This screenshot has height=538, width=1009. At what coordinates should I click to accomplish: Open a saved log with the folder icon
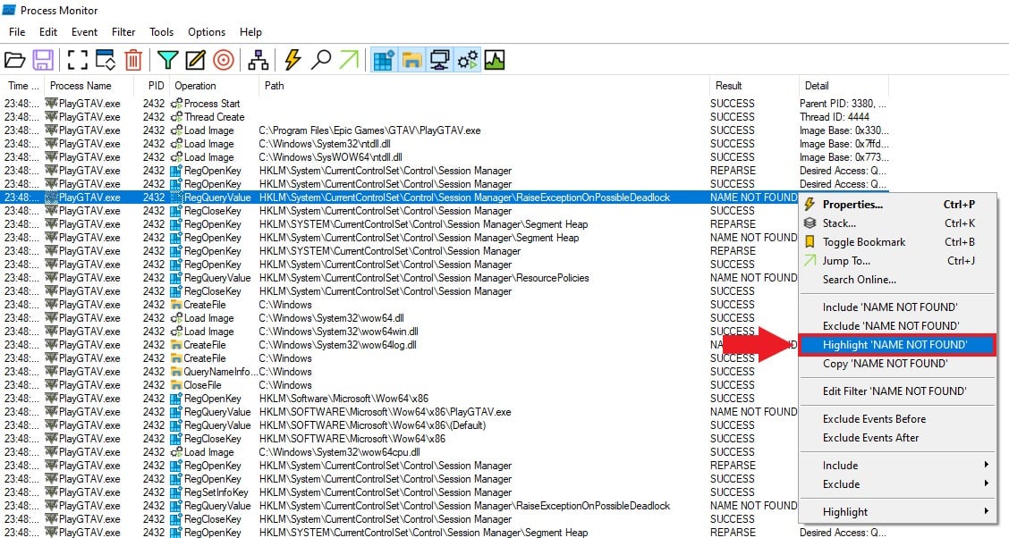coord(14,61)
